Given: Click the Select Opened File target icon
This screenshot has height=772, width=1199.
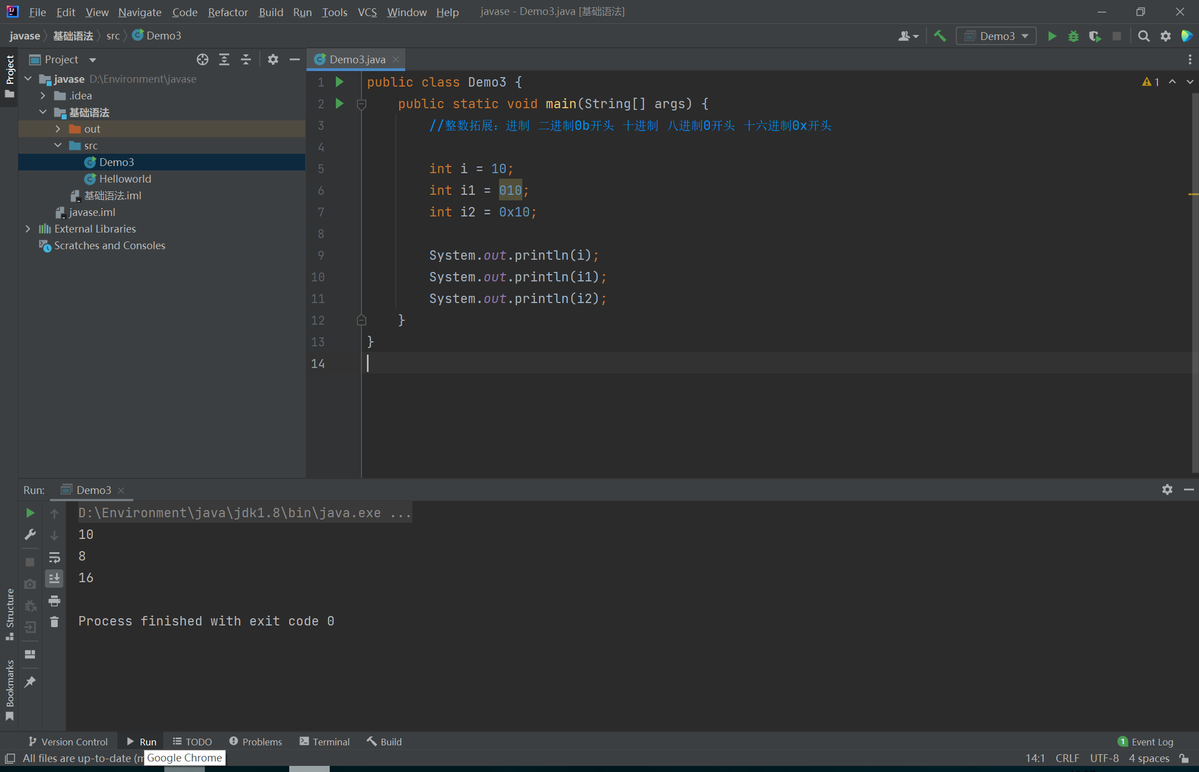Looking at the screenshot, I should 203,59.
